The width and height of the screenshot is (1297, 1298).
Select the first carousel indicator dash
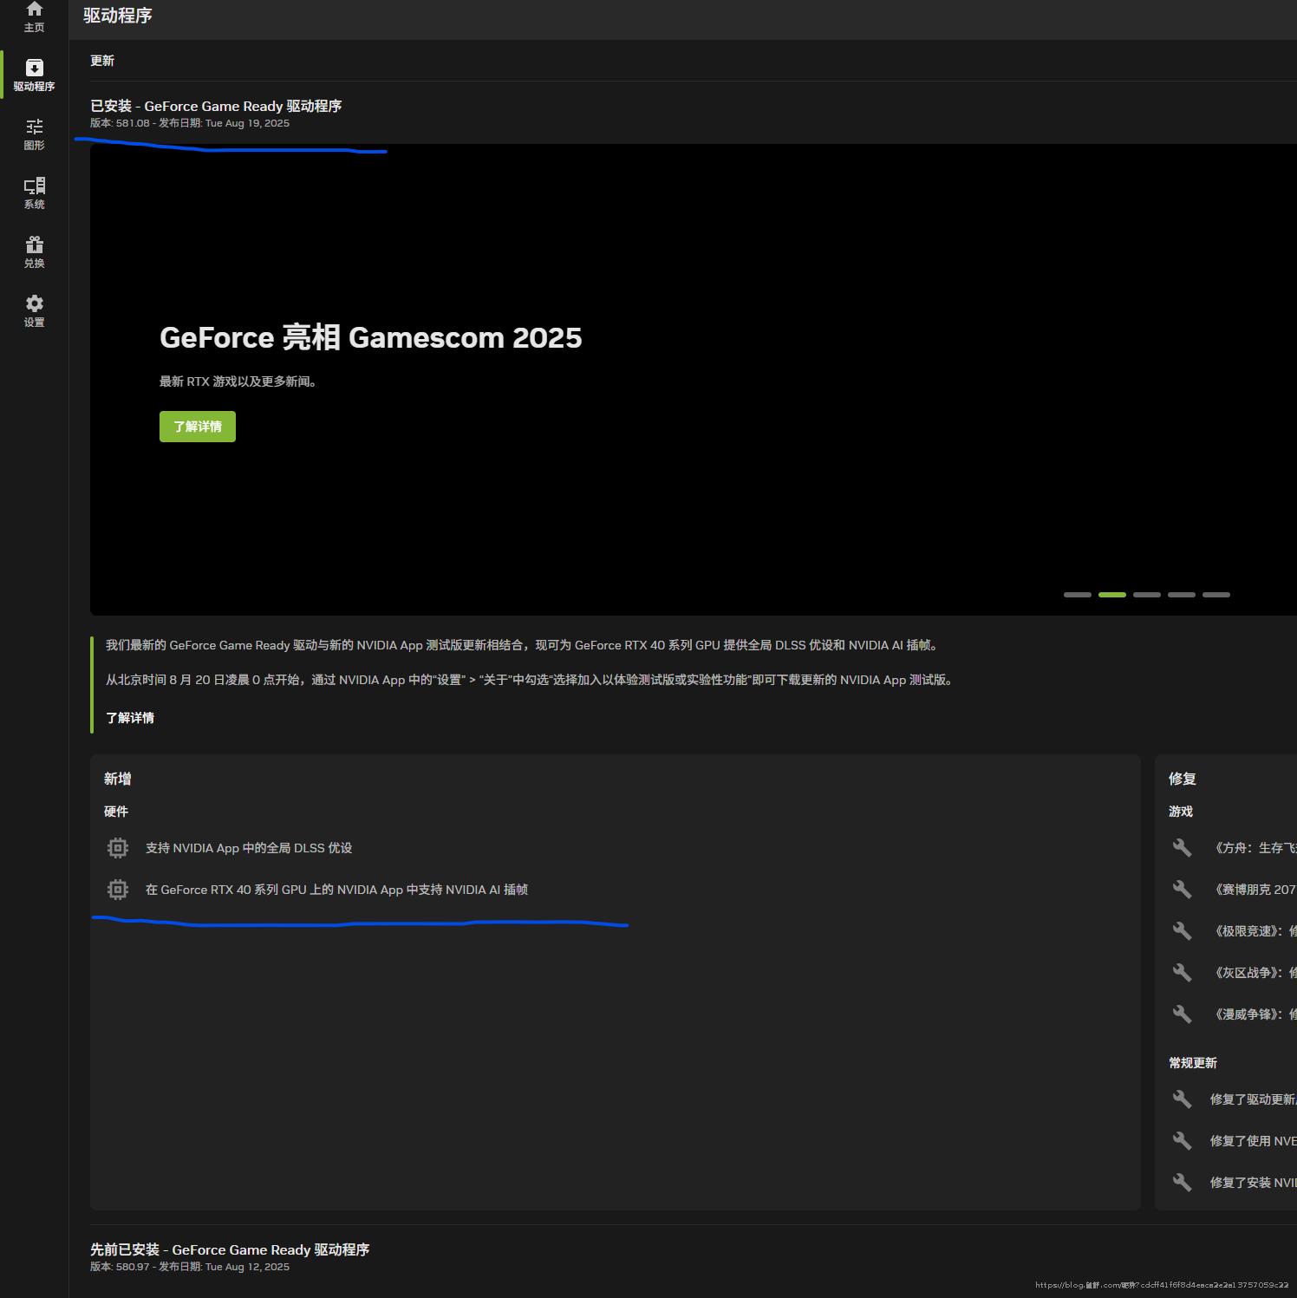pyautogui.click(x=1078, y=595)
